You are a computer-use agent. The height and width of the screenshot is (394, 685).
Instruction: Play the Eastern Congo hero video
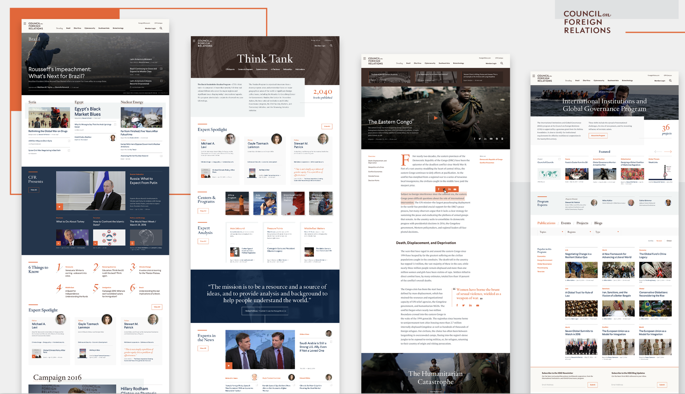(435, 118)
